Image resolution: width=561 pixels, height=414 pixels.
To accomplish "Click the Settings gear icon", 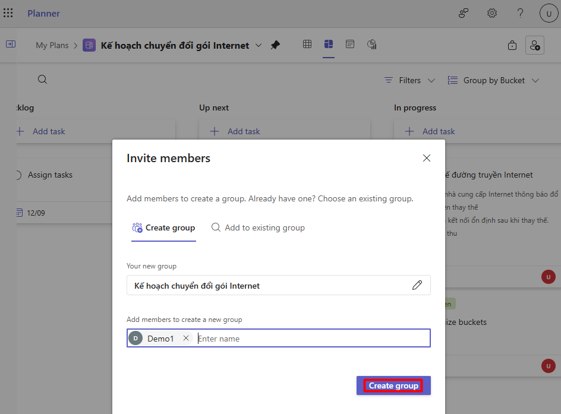I will point(492,13).
